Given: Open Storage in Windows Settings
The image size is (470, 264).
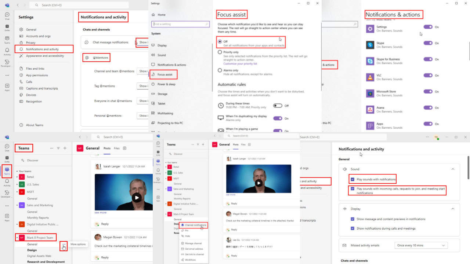Looking at the screenshot, I should click(x=162, y=94).
